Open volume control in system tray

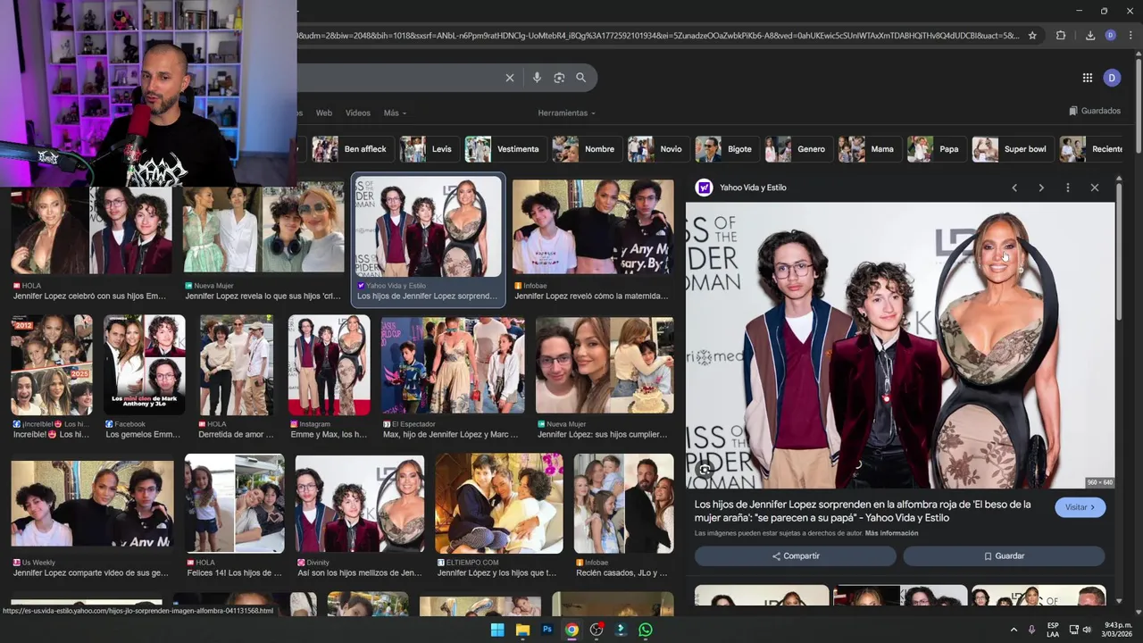tap(1087, 630)
